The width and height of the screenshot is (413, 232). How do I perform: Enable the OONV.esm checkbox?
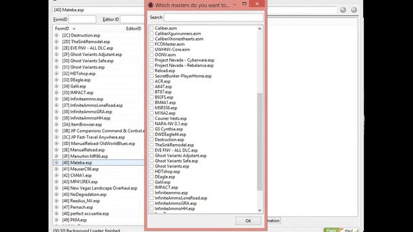coord(152,55)
